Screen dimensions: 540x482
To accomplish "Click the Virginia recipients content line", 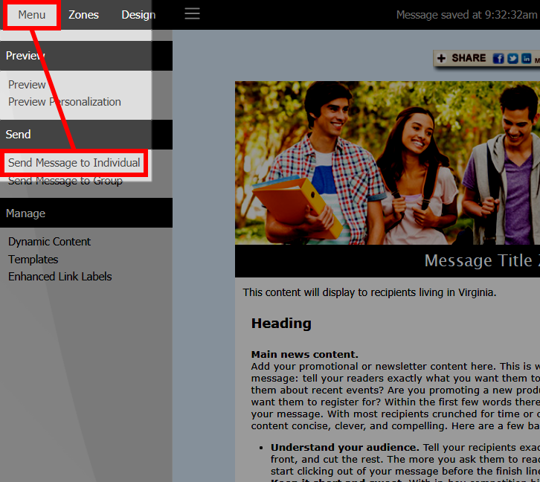I will (x=370, y=292).
